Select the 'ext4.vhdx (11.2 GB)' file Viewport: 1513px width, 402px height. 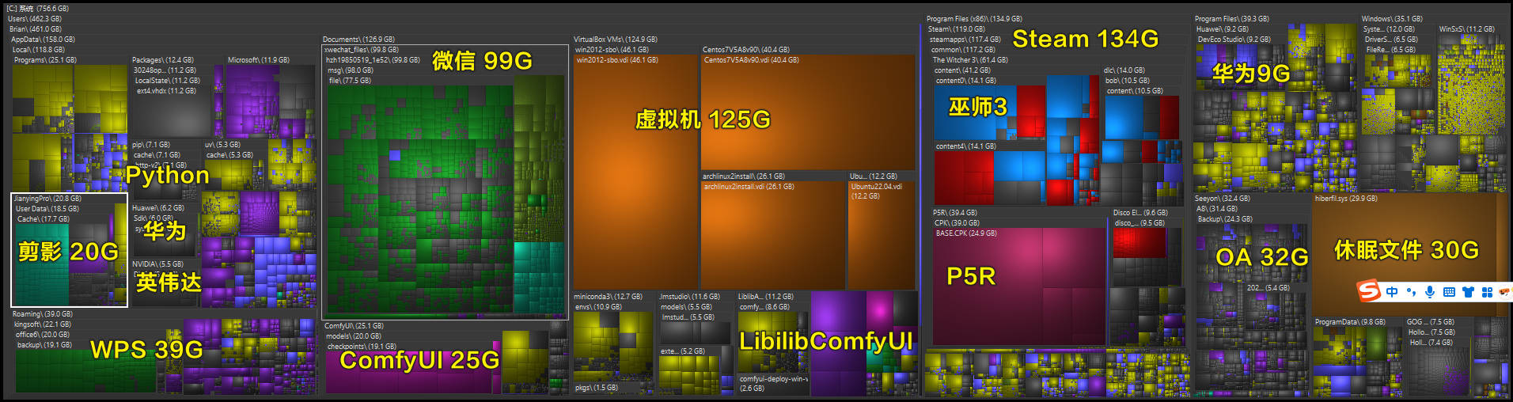tap(167, 91)
